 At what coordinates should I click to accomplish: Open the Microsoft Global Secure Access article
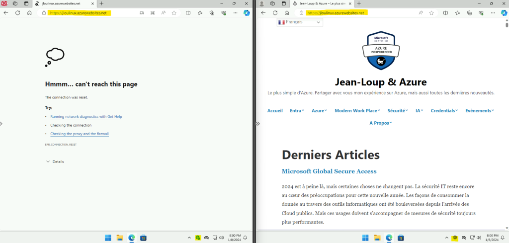(x=329, y=171)
